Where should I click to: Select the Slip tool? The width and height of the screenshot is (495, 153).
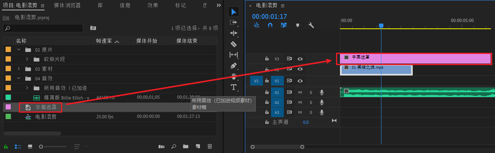pos(234,55)
